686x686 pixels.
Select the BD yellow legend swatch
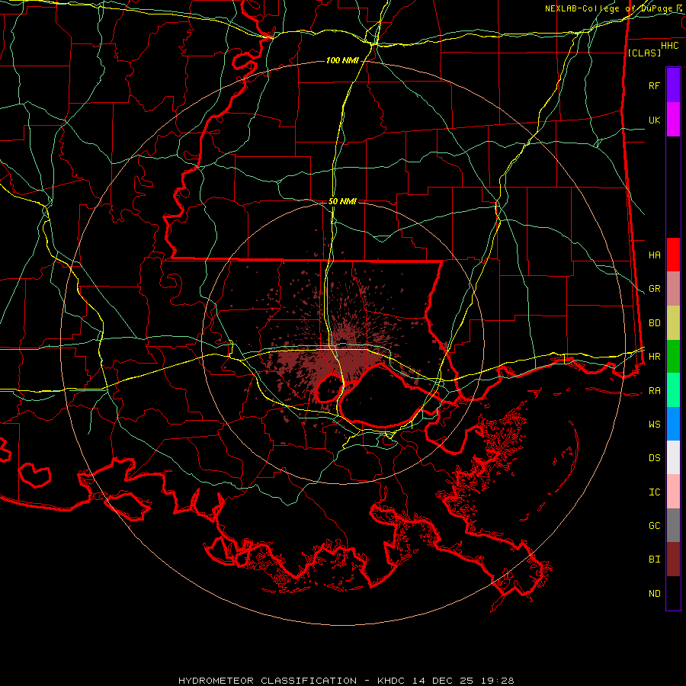pyautogui.click(x=673, y=323)
